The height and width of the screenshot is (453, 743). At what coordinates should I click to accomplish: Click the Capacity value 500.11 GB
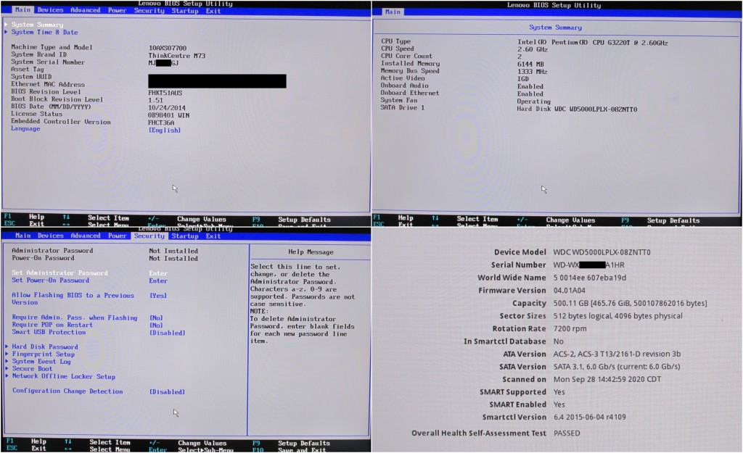631,304
